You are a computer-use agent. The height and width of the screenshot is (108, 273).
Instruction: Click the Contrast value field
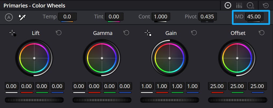point(161,17)
